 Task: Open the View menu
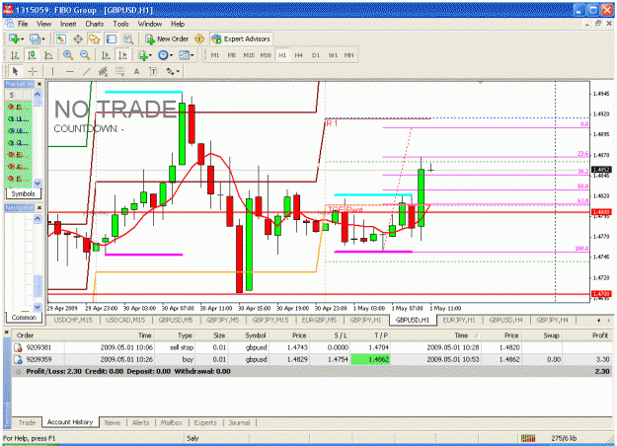(44, 24)
